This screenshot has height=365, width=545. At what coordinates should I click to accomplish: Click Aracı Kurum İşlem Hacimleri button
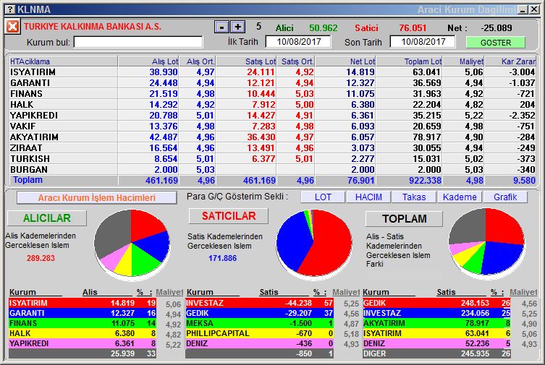pos(97,198)
